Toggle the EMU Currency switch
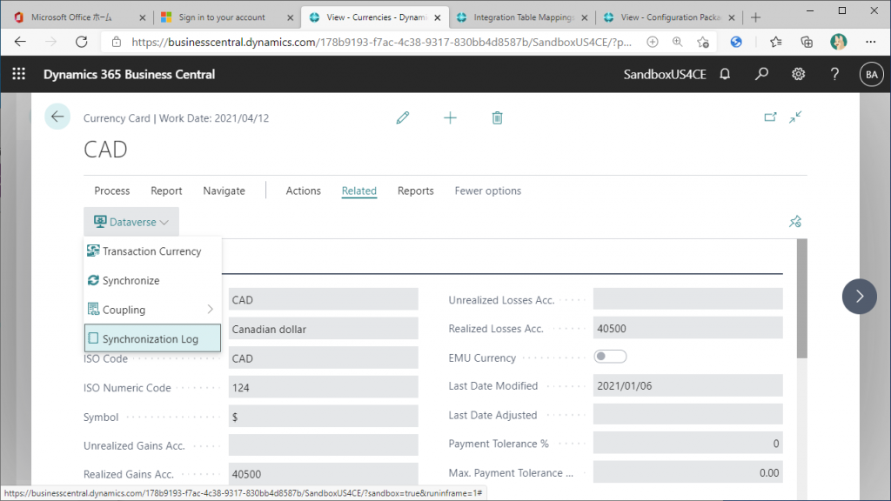Screen dimensions: 891x501 610,357
